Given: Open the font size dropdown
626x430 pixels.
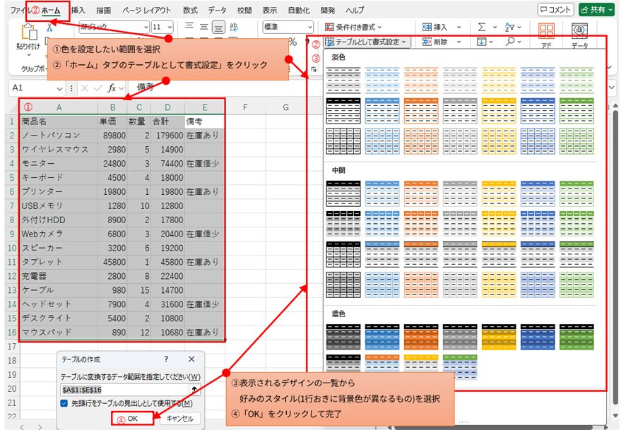Looking at the screenshot, I should [168, 27].
